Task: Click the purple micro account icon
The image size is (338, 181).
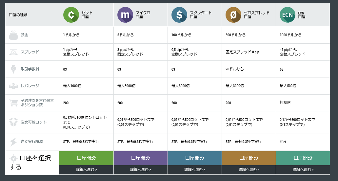Action: [x=125, y=15]
